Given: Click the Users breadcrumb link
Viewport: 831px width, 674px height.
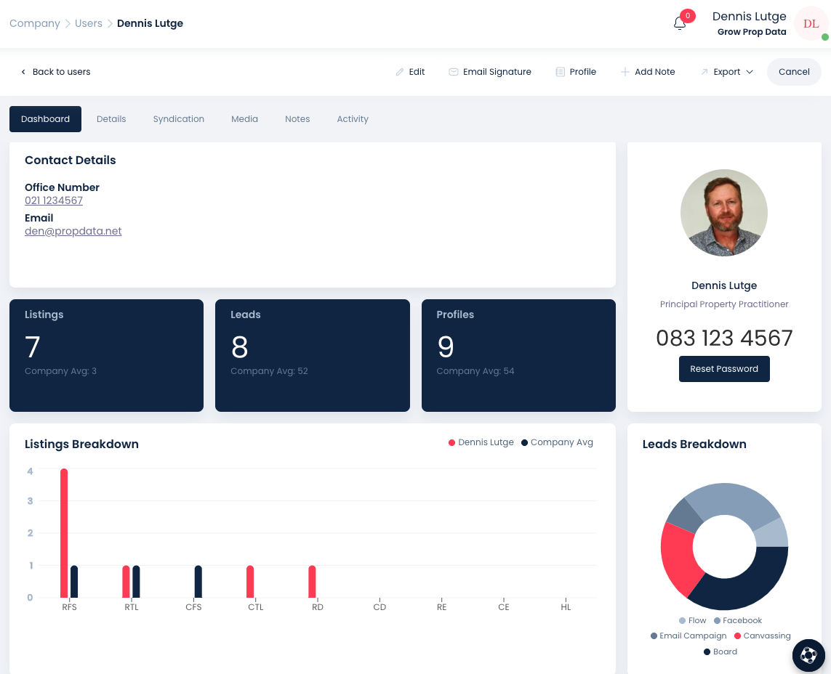Looking at the screenshot, I should tap(89, 23).
